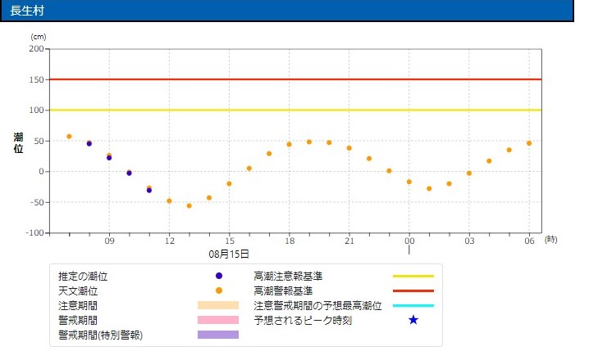Click the orange tide point at 00 hour
Screen dimensions: 589x360
click(x=409, y=182)
